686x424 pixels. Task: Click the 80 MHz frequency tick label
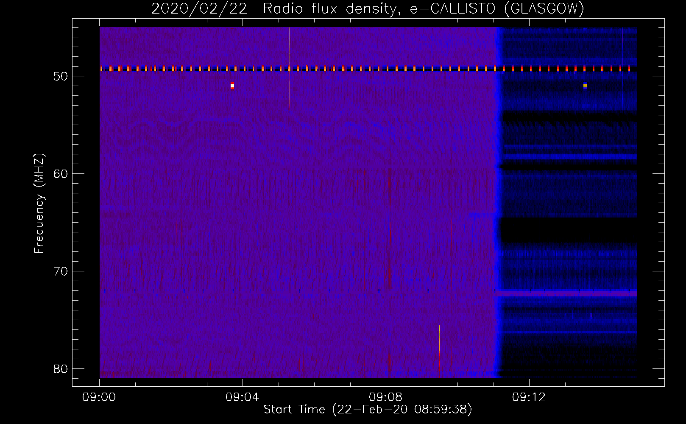tap(60, 369)
